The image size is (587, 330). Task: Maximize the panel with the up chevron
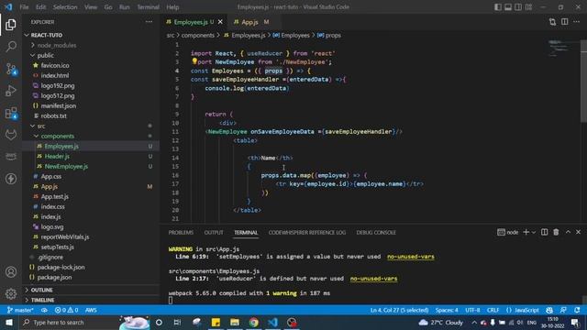pyautogui.click(x=568, y=232)
